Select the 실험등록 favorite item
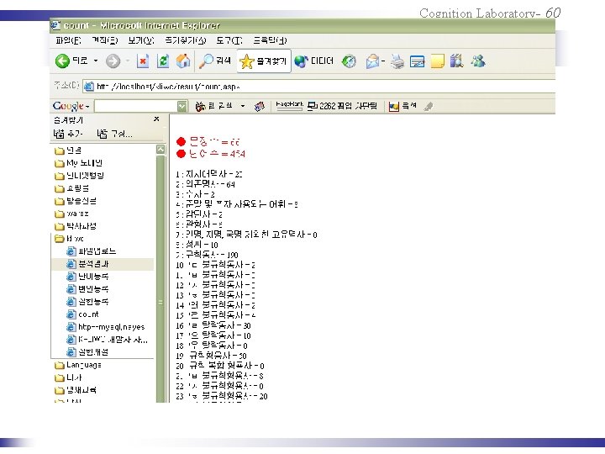The height and width of the screenshot is (454, 605). (x=87, y=302)
